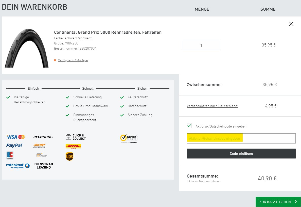Screen dimensions: 301x207
Task: Click the EC electronic cash logo
Action: [10, 155]
